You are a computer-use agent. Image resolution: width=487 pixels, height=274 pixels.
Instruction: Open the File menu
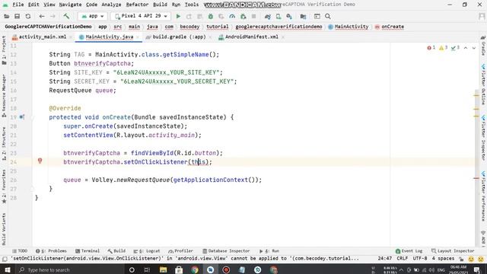[18, 5]
